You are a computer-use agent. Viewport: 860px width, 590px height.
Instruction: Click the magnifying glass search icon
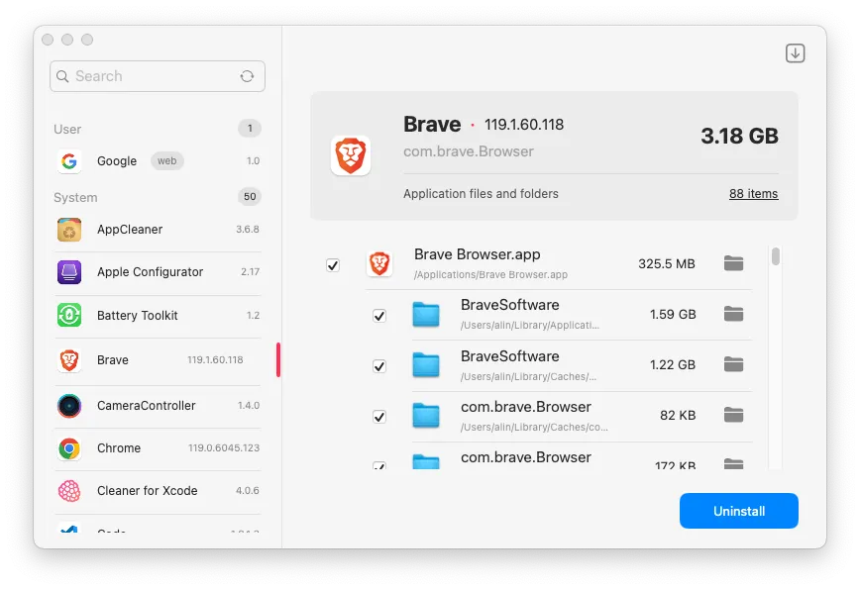click(x=63, y=76)
